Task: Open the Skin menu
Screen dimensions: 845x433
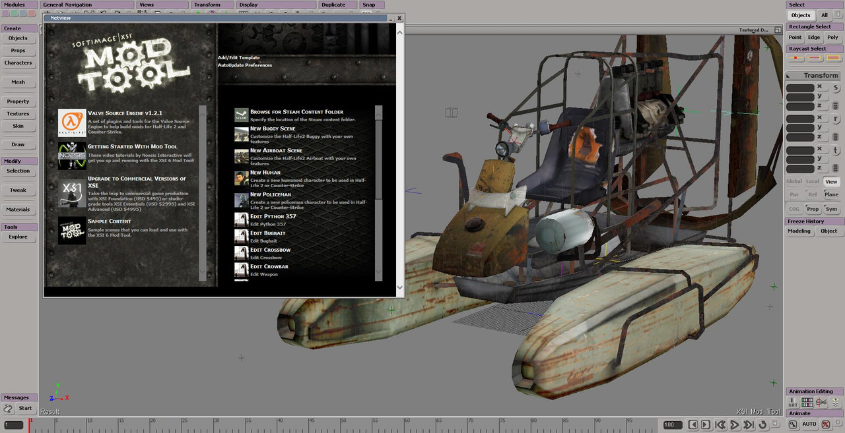Action: pos(18,126)
